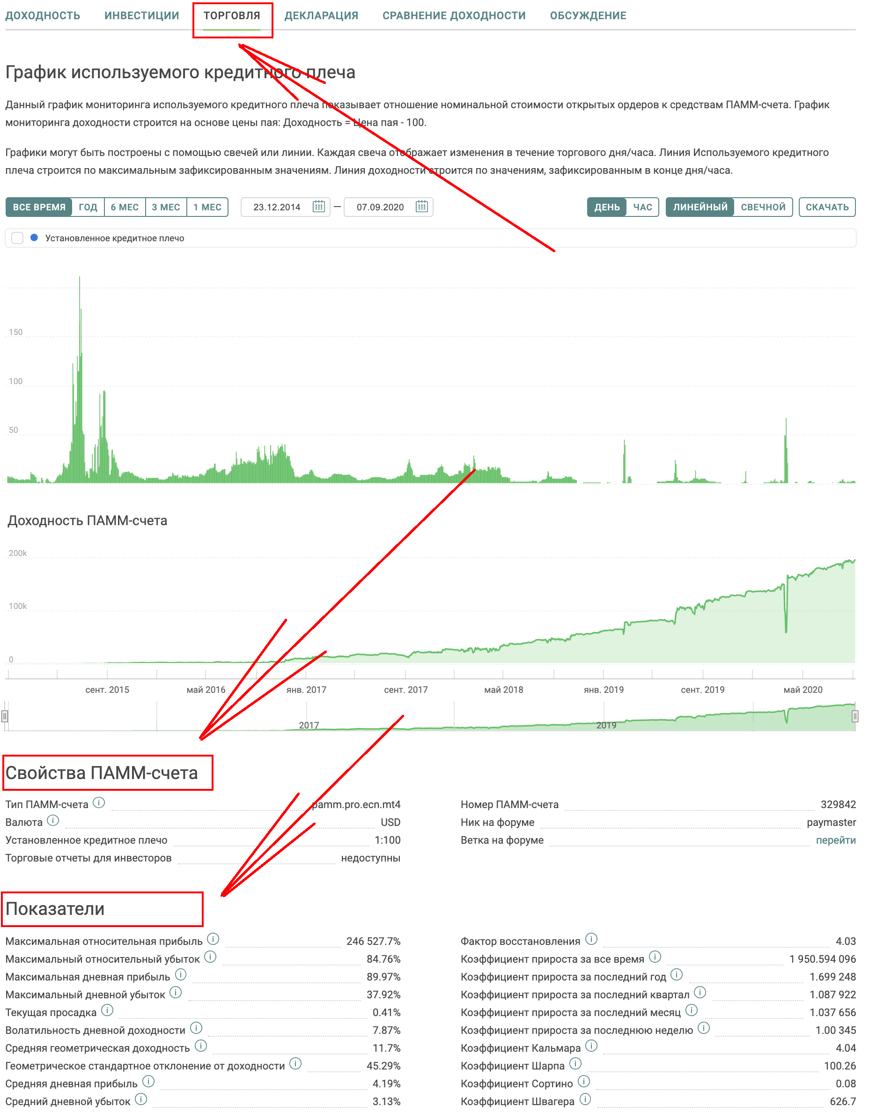This screenshot has height=1114, width=869.
Task: Grab the left handle of chart range slider
Action: click(x=5, y=717)
